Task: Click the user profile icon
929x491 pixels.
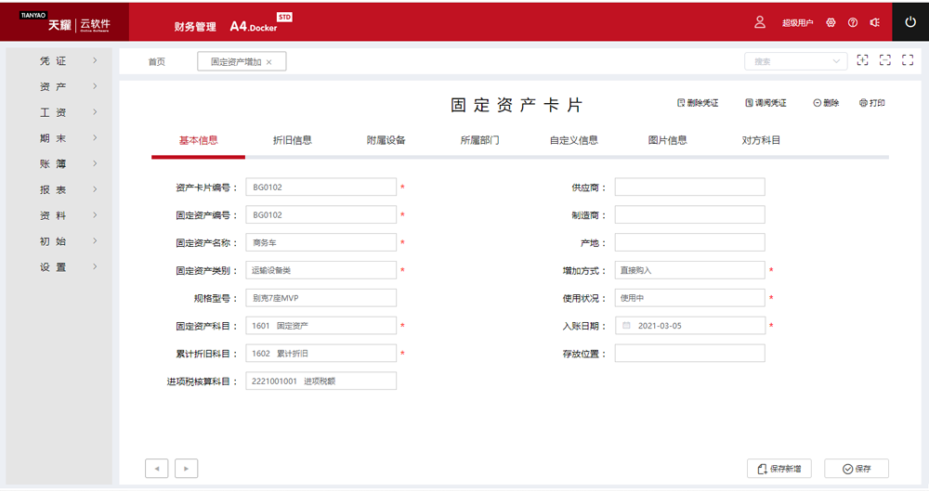Action: (760, 22)
